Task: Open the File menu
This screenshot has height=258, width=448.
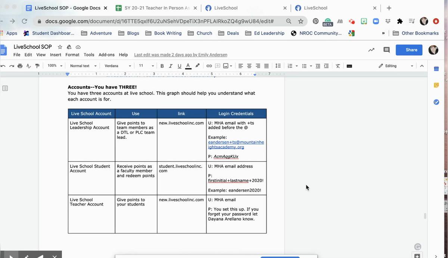Action: click(17, 55)
